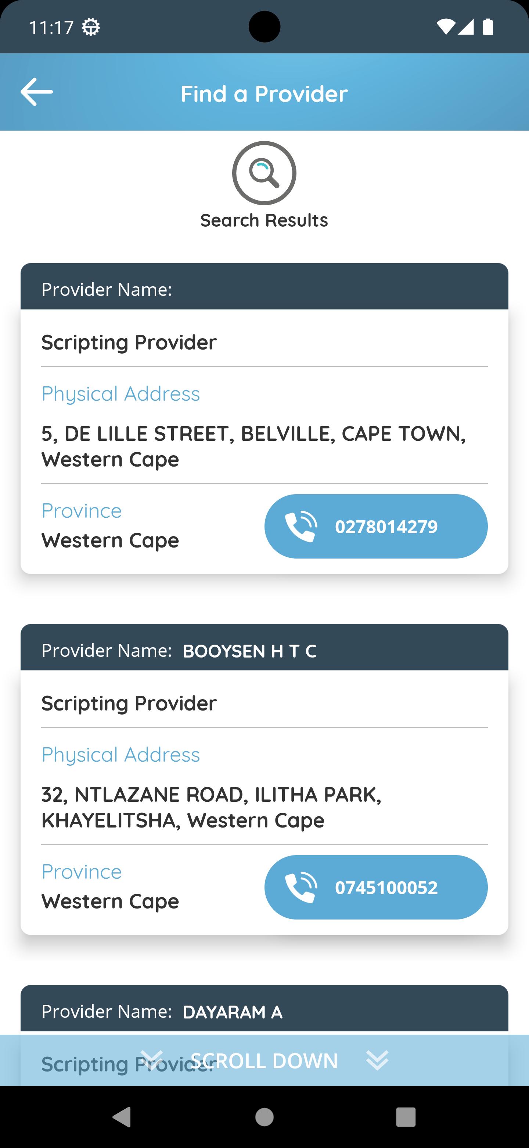
Task: Tap left double-chevron on Scroll Down bar
Action: tap(152, 1060)
